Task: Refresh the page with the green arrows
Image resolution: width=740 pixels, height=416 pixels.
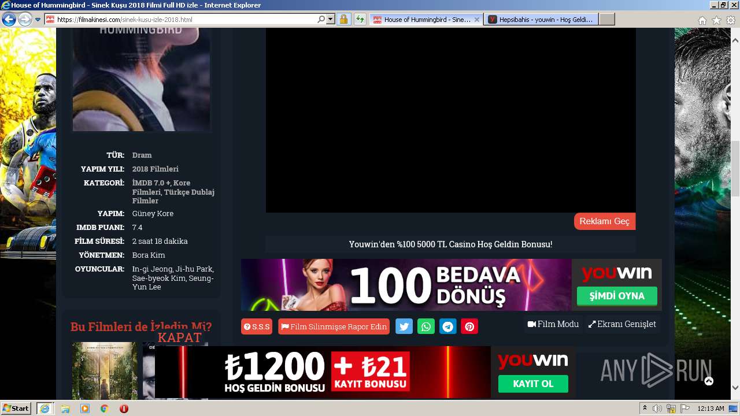Action: [360, 20]
